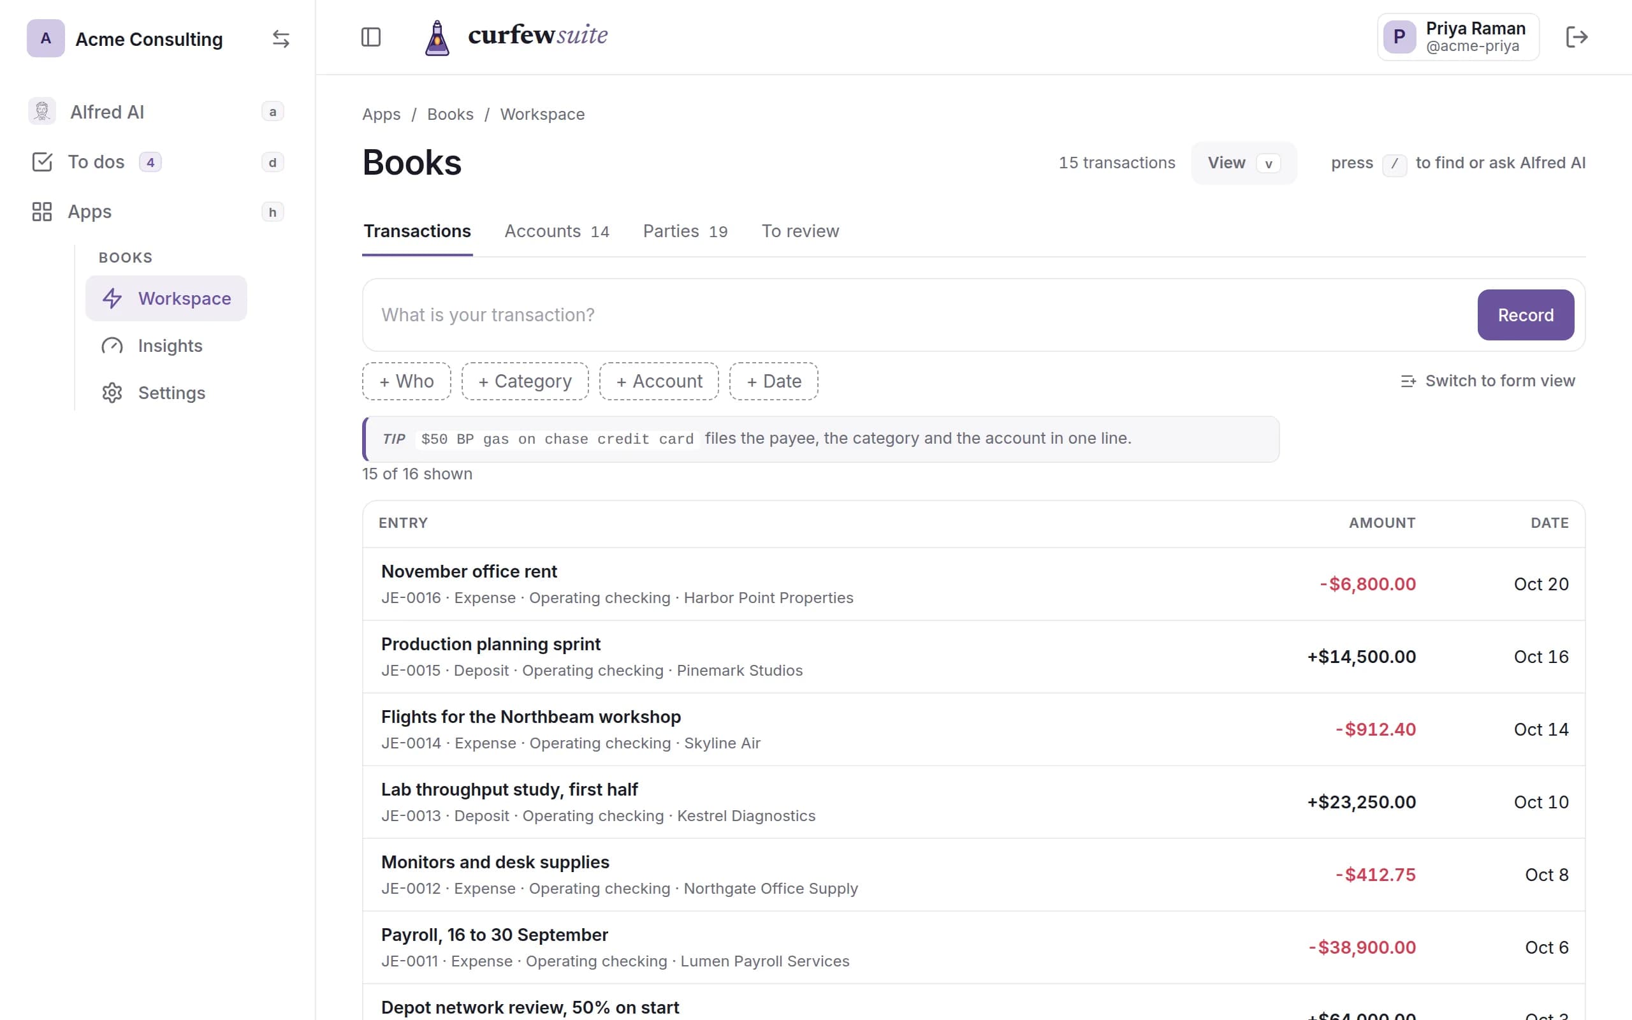Add an Account chip
Viewport: 1632px width, 1020px height.
pyautogui.click(x=659, y=381)
